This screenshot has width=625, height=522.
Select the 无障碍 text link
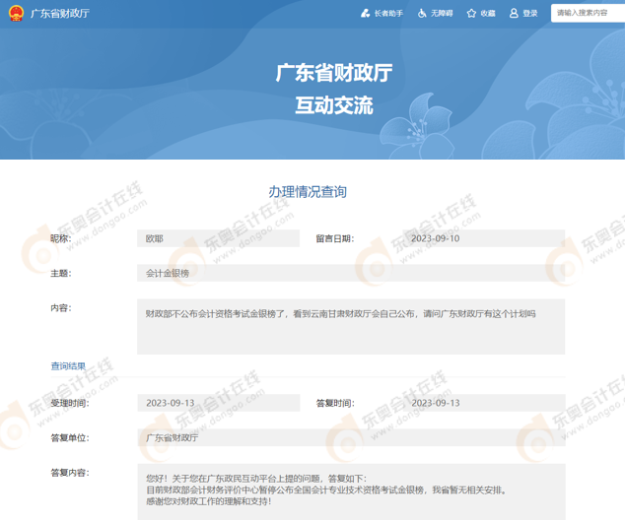pyautogui.click(x=442, y=14)
